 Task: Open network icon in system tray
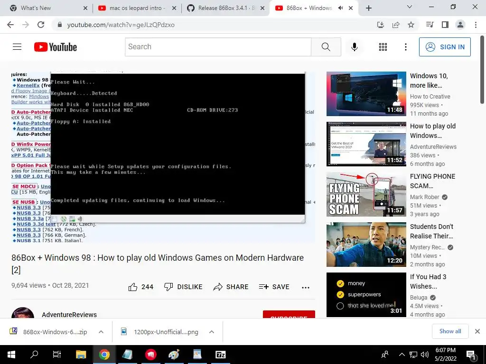(x=413, y=355)
